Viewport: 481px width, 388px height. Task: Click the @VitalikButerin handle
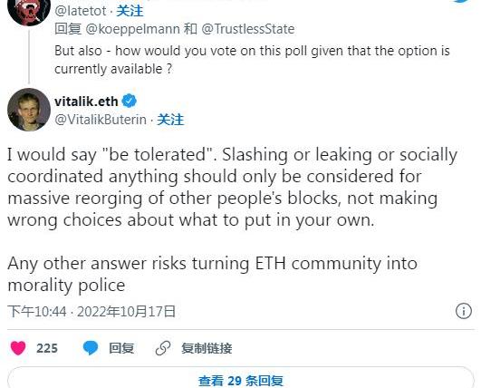(101, 120)
